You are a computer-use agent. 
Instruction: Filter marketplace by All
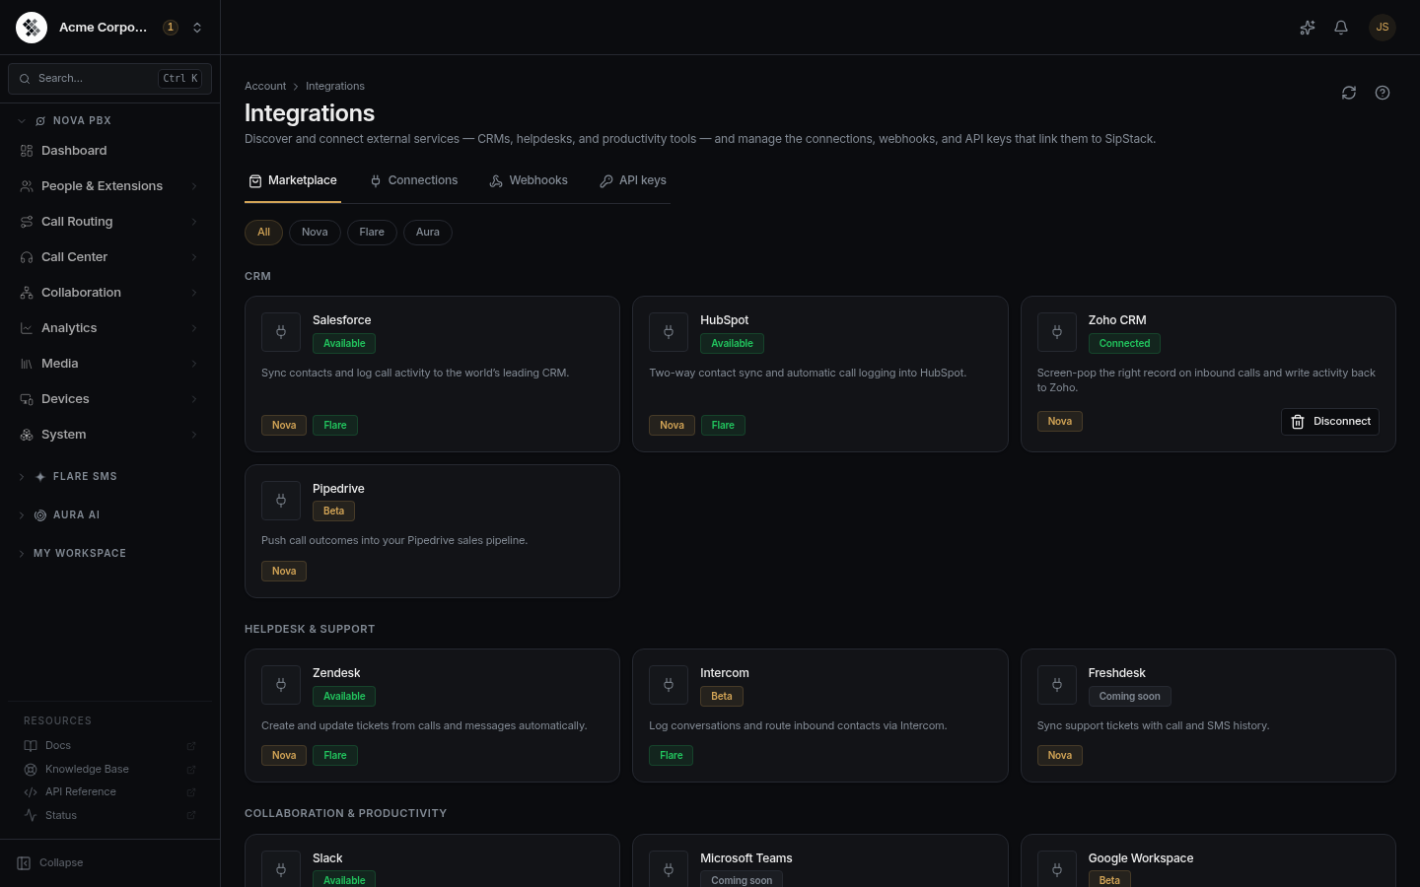click(x=263, y=233)
